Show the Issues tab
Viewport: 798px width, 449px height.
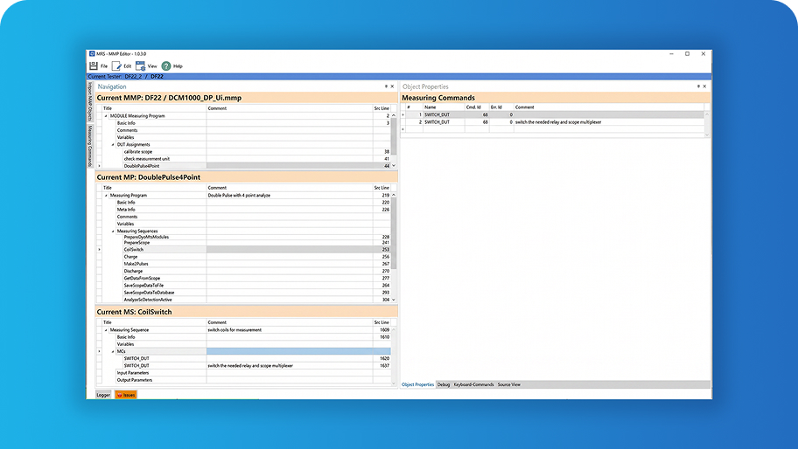coord(126,395)
